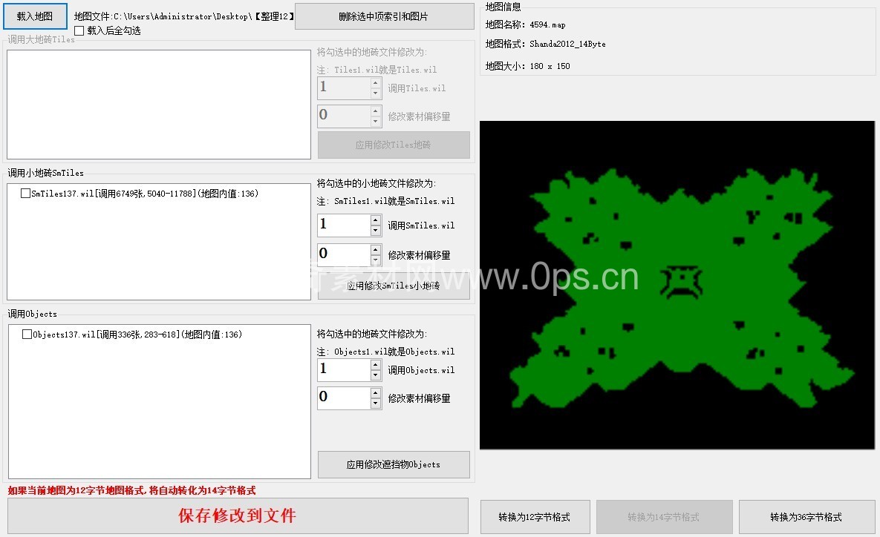Decrease the 调用SmTiles.wil spinner value
Screen dimensions: 880x537
(376, 231)
